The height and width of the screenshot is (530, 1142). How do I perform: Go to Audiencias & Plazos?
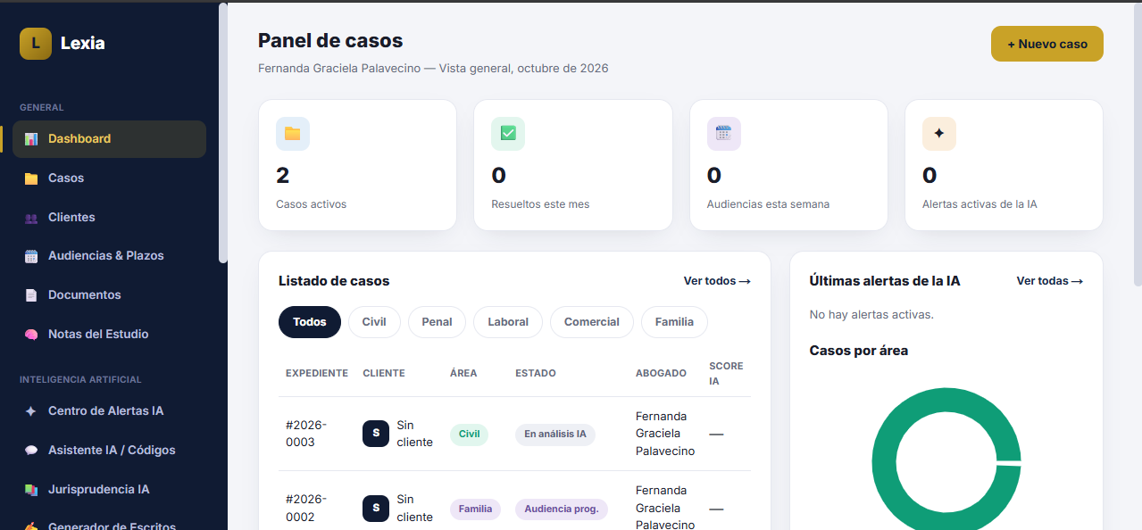coord(109,256)
